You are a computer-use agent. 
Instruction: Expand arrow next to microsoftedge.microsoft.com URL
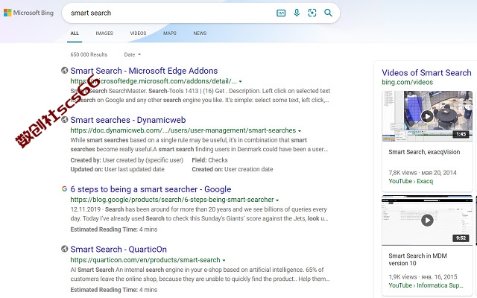coord(240,81)
